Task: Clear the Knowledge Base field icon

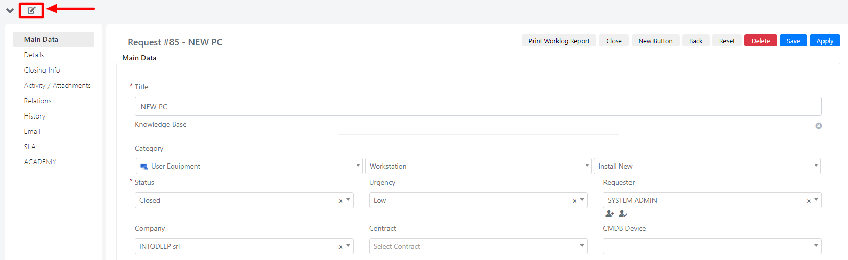Action: 818,126
